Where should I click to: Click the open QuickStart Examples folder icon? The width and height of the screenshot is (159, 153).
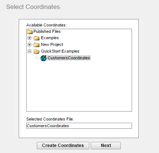tap(37, 51)
